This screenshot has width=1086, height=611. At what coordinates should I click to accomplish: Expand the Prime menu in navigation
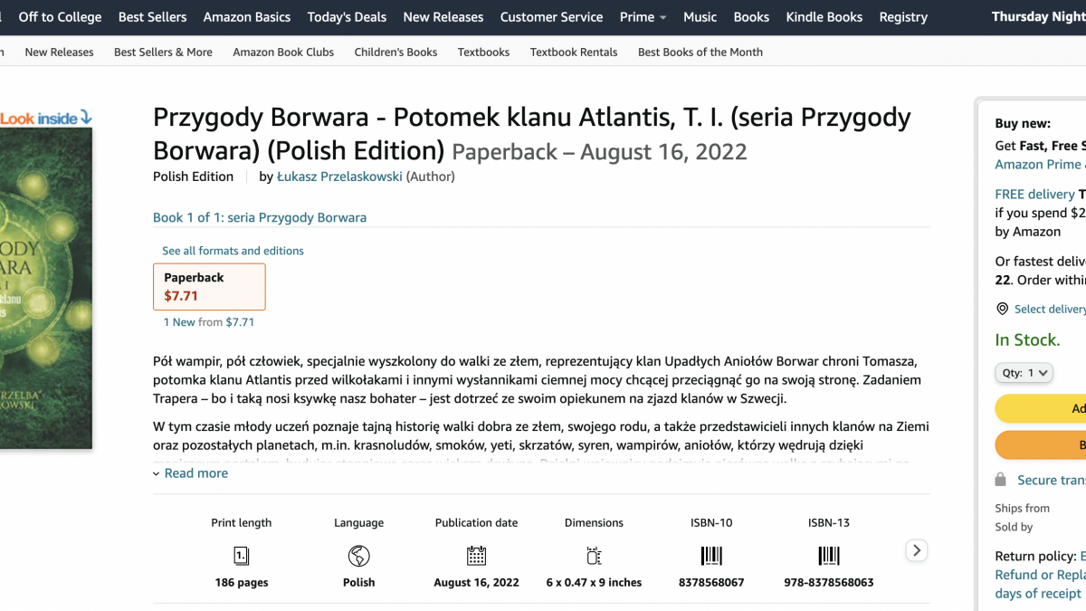(643, 17)
